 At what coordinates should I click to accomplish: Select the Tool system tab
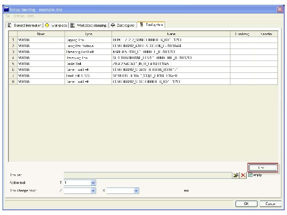point(151,25)
